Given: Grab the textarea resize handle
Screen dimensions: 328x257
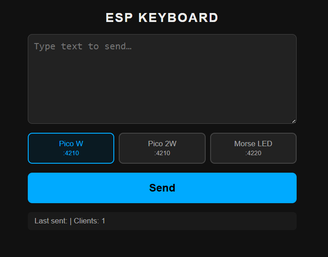Looking at the screenshot, I should coord(294,121).
